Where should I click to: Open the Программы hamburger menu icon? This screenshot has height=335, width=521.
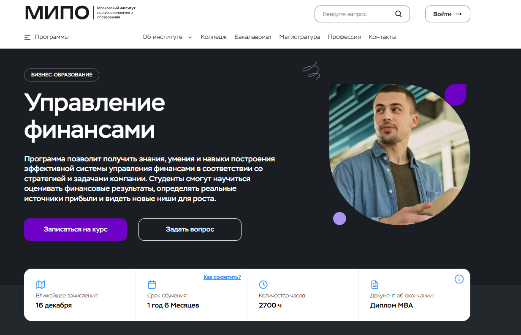point(27,37)
